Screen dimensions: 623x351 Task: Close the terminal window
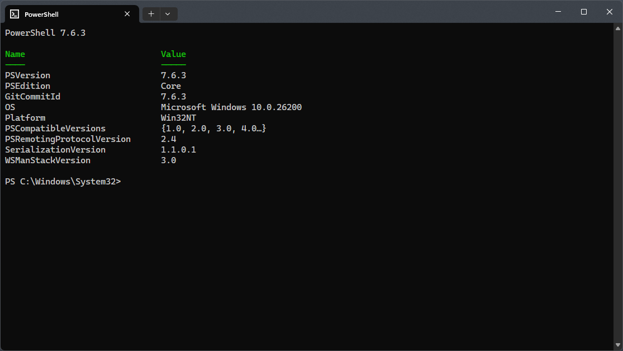[x=610, y=12]
